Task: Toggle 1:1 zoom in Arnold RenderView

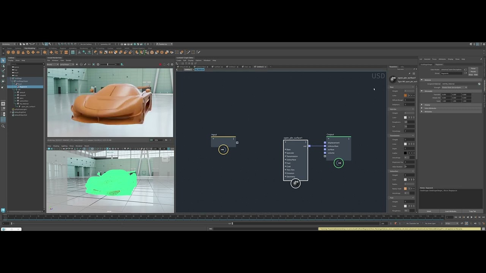Action: tap(89, 64)
